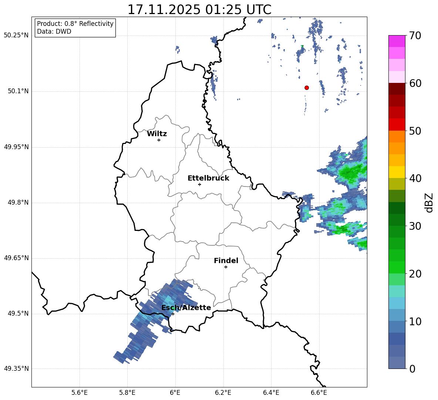Screen dimensions: 438x400
Task: Click the colorbar tick value 60
Action: (x=415, y=83)
